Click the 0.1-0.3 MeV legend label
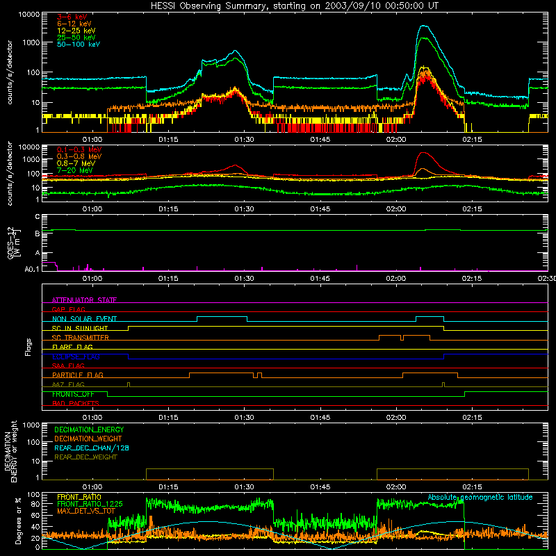Screen dimensions: 556x556 pos(79,149)
